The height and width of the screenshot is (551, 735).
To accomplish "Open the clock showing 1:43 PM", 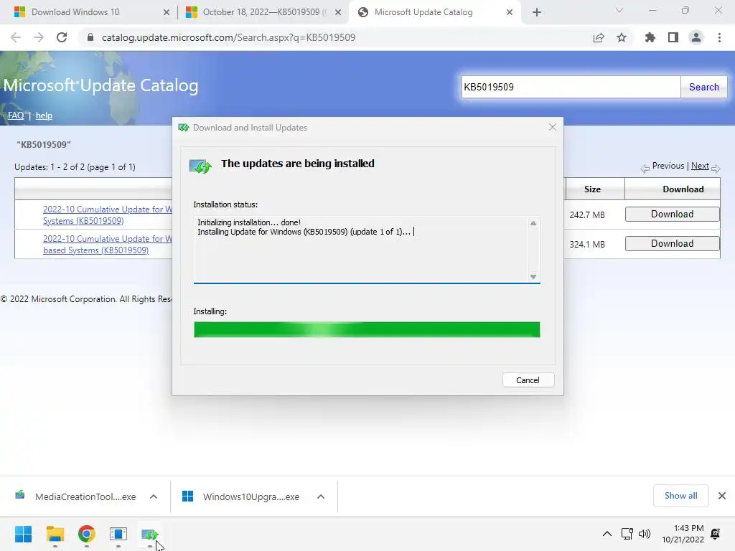I will (x=683, y=534).
